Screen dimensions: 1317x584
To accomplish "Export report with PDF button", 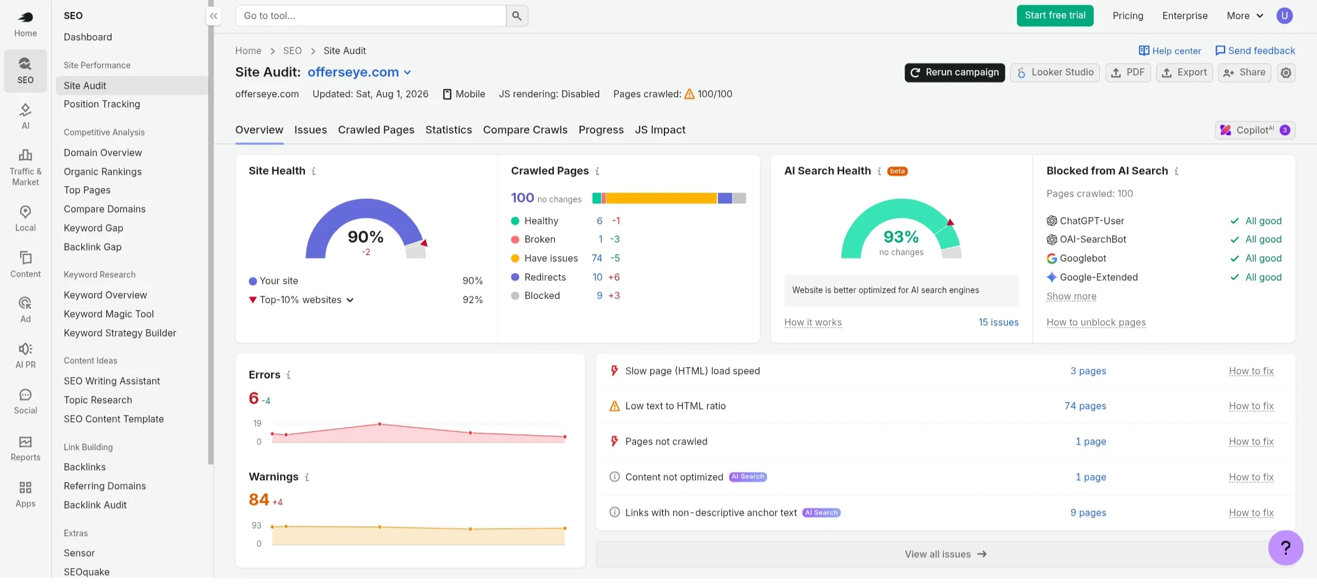I will point(1128,72).
